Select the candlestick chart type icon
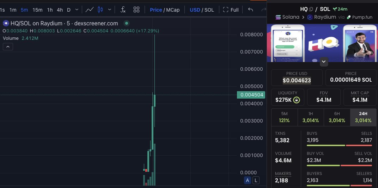Viewport: 378px width, 188px height. click(100, 10)
